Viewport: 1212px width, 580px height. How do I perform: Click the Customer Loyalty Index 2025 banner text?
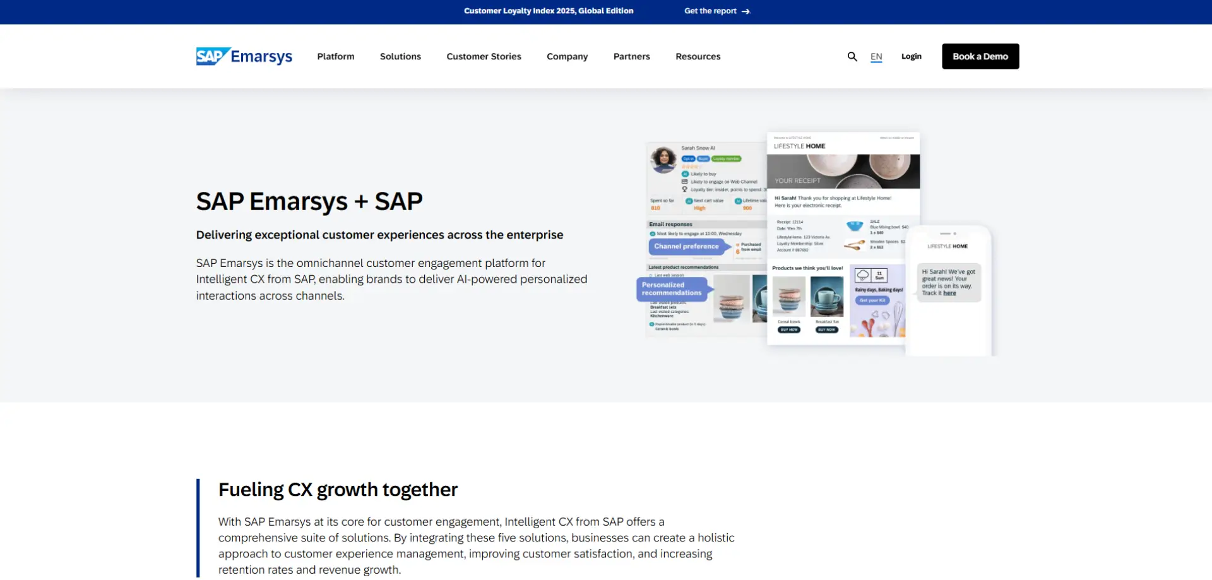point(549,11)
